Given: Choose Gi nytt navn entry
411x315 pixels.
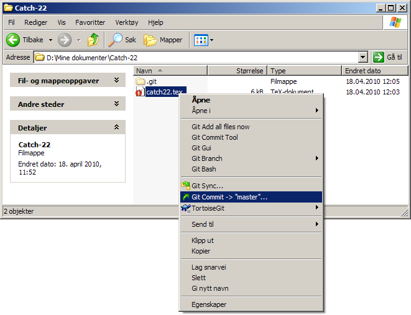Looking at the screenshot, I should (251, 288).
